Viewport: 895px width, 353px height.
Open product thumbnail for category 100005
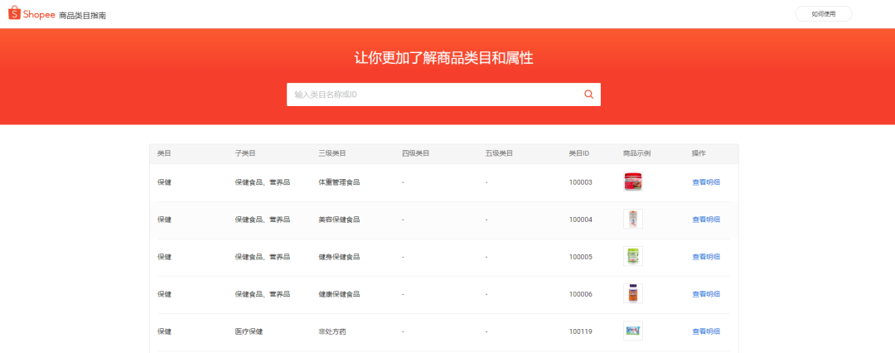[632, 257]
